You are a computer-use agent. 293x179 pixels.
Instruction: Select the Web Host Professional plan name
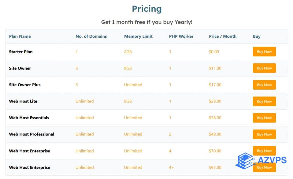[x=31, y=134]
